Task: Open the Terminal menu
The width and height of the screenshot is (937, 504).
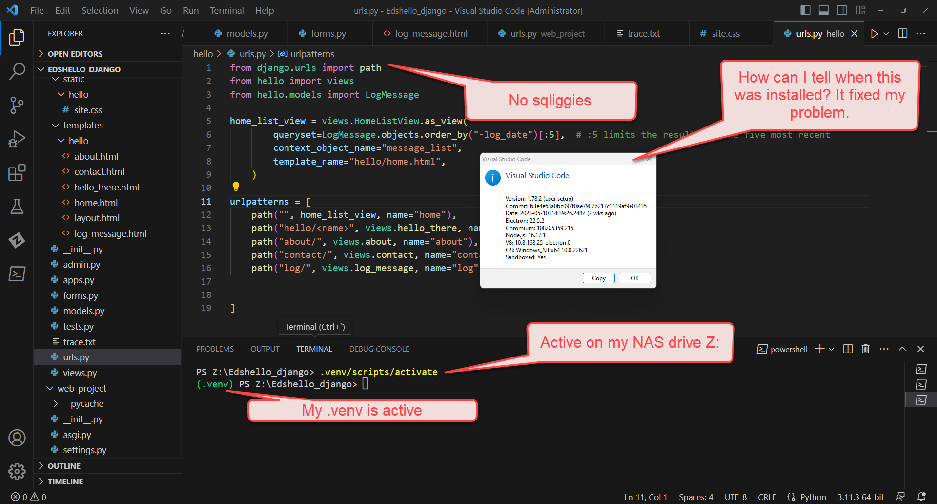Action: pyautogui.click(x=226, y=10)
